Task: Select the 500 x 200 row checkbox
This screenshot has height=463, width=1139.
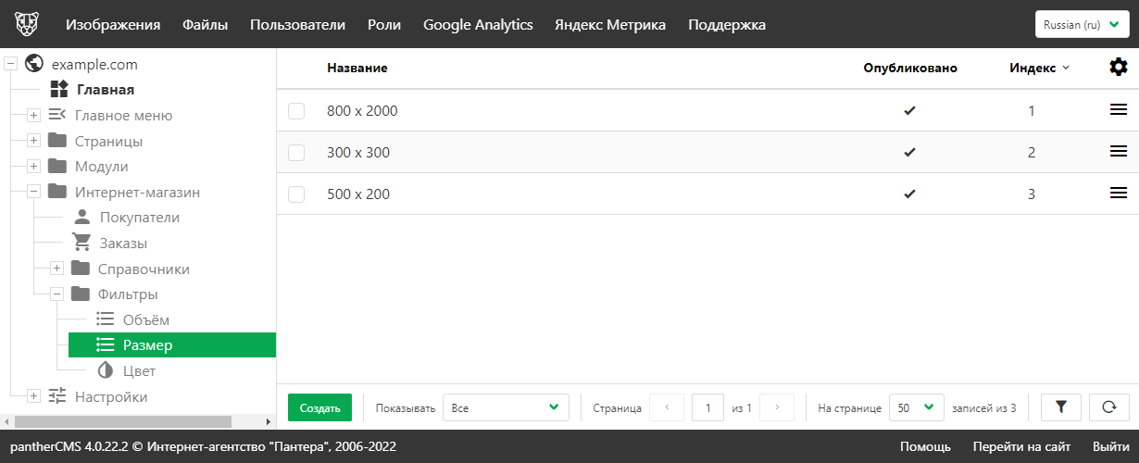Action: [296, 194]
